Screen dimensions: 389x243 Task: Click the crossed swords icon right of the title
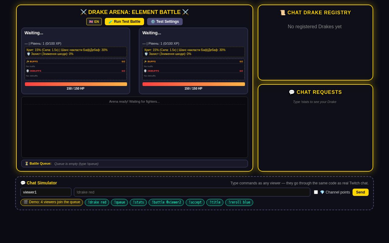coord(185,12)
